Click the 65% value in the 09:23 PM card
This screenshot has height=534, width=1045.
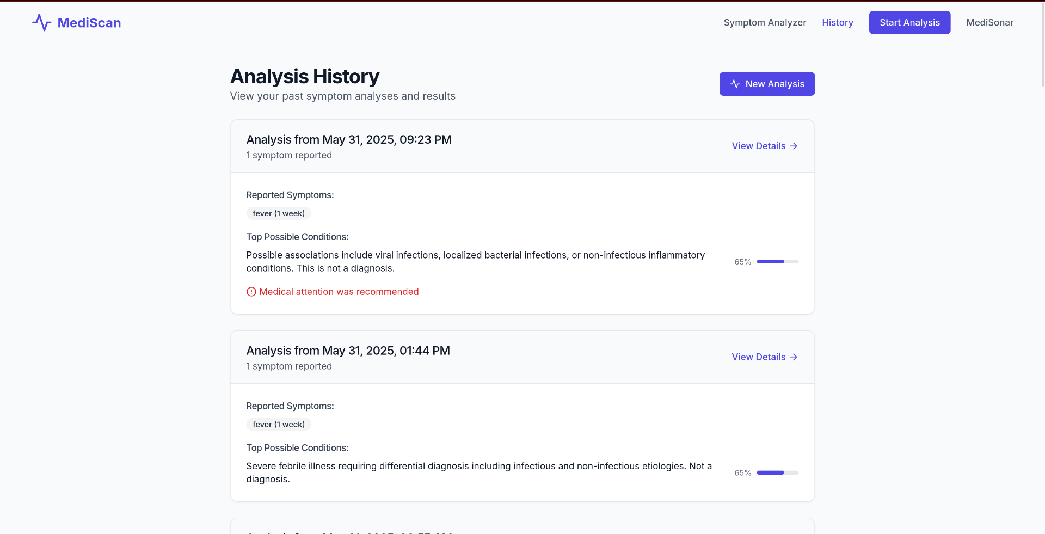742,262
